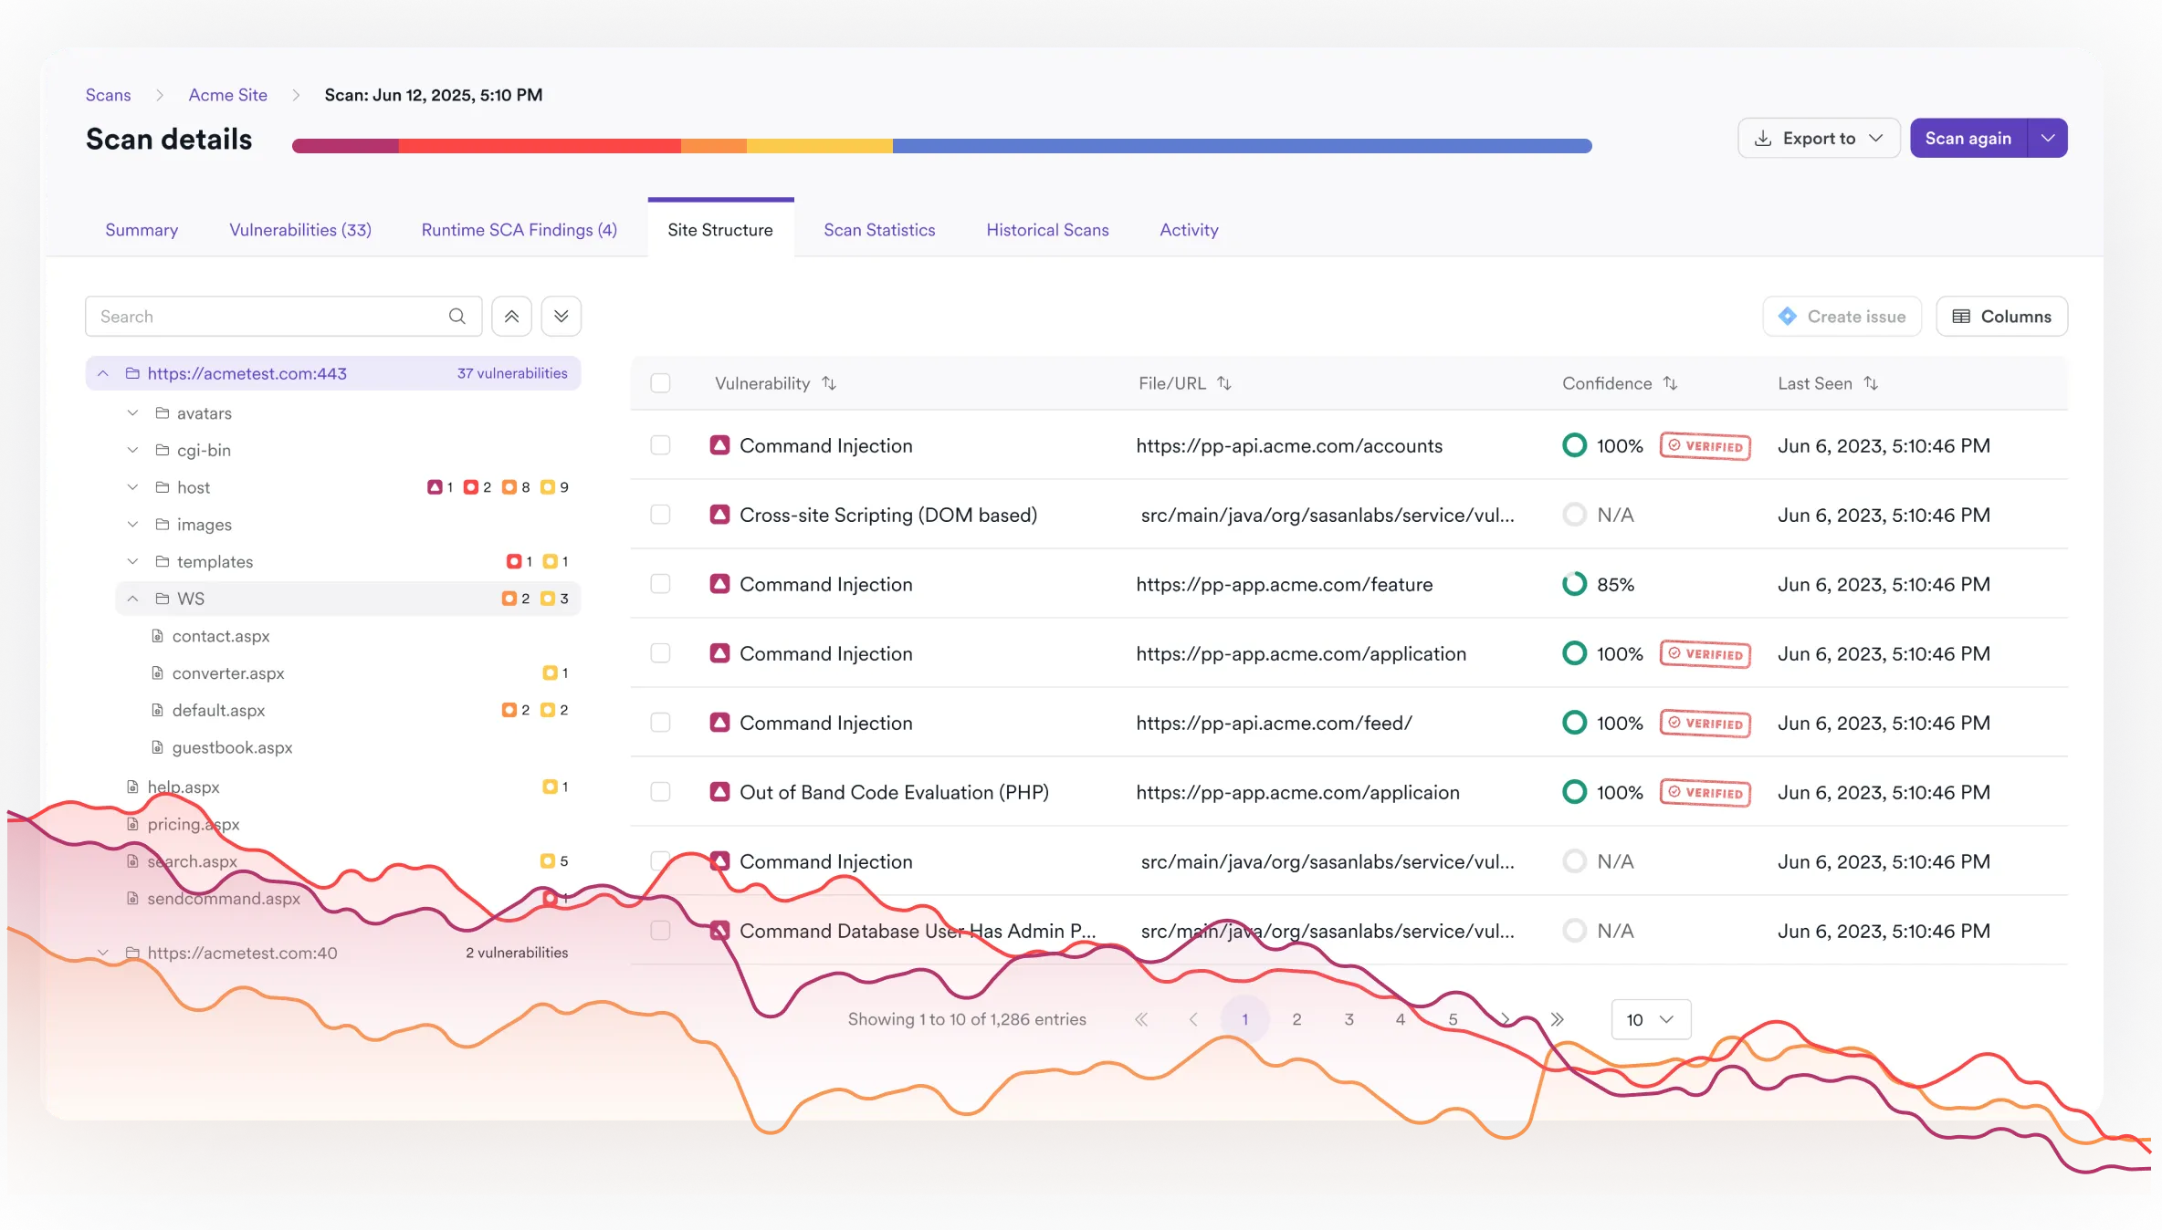
Task: Click the expand all double-chevron down icon
Action: tap(561, 317)
